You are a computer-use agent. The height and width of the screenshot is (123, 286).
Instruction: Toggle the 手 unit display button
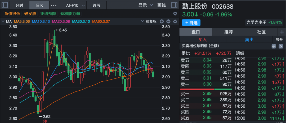(274, 46)
